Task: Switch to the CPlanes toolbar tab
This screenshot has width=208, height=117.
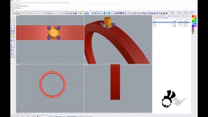Action: (17, 11)
